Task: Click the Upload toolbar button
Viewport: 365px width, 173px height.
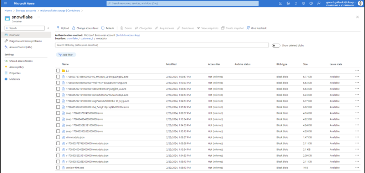Action: coord(63,28)
